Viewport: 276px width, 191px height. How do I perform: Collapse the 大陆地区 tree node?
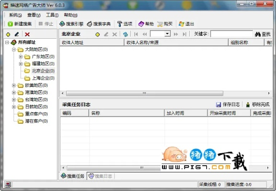(x=14, y=50)
